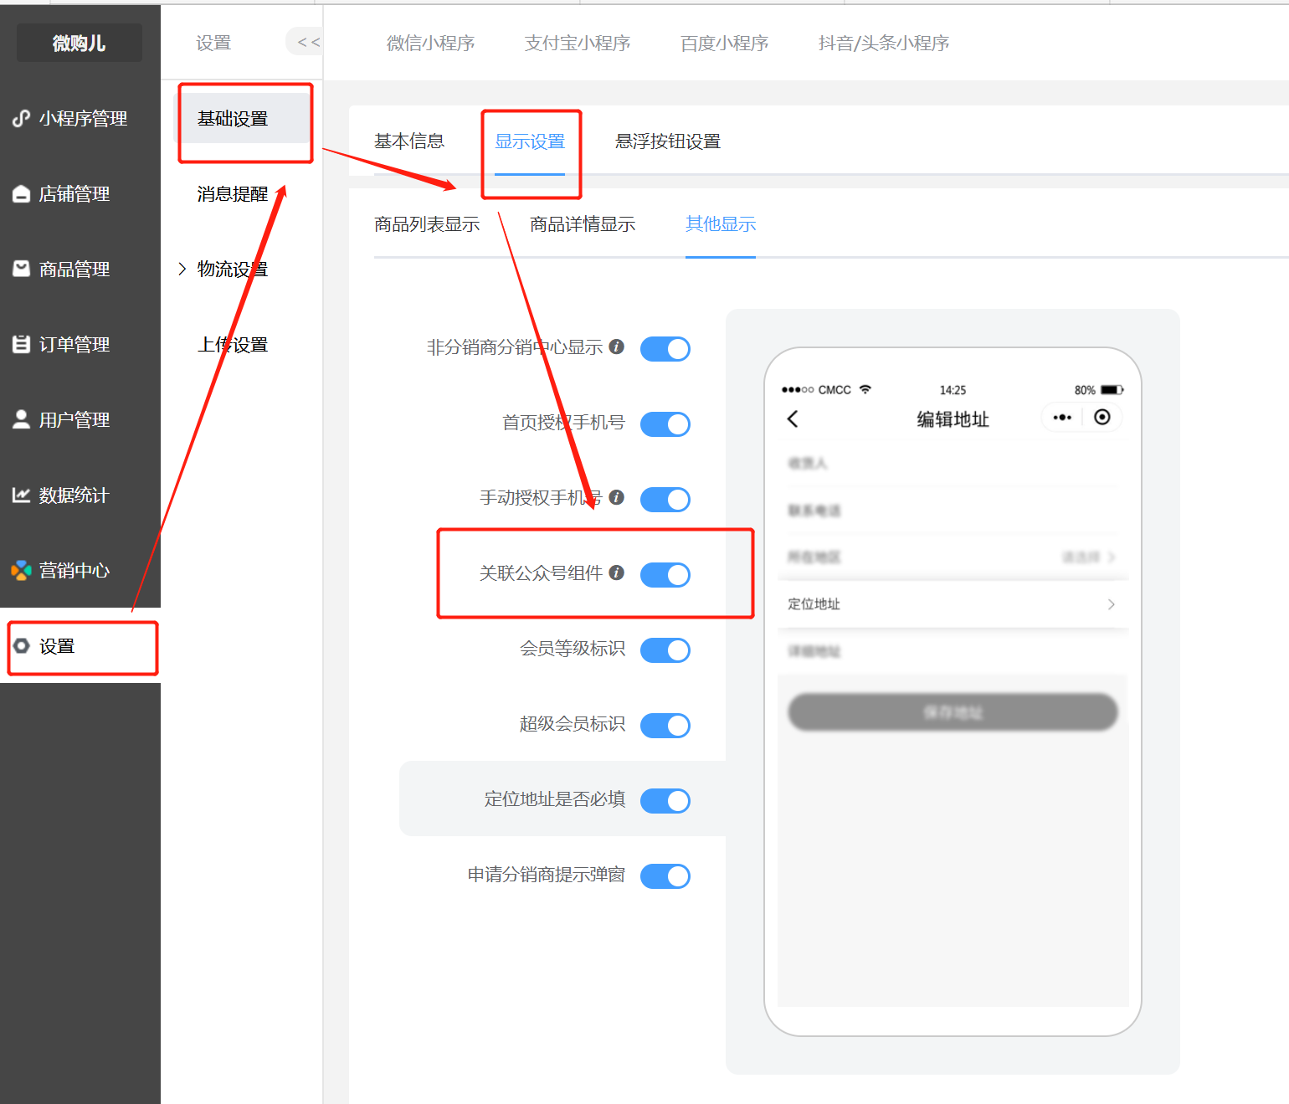Open the 基本信息 tab
This screenshot has width=1289, height=1104.
pos(409,141)
